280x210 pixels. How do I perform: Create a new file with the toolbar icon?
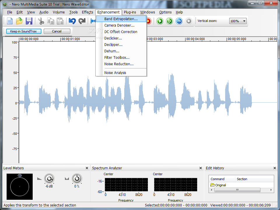tap(10, 21)
